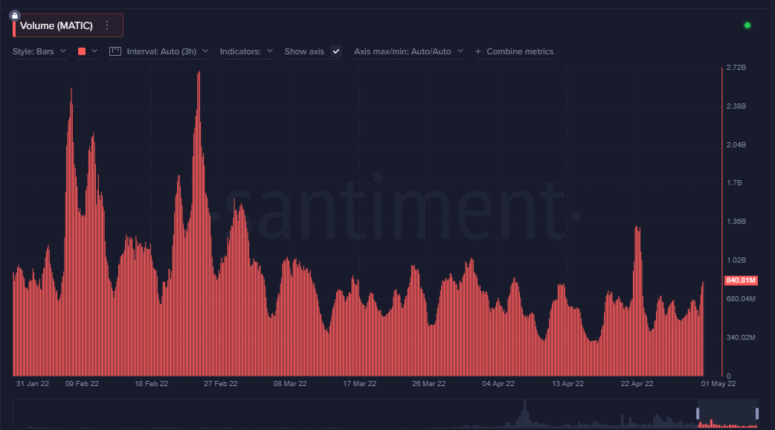Click the interval ruler icon
The width and height of the screenshot is (775, 430).
click(x=115, y=51)
